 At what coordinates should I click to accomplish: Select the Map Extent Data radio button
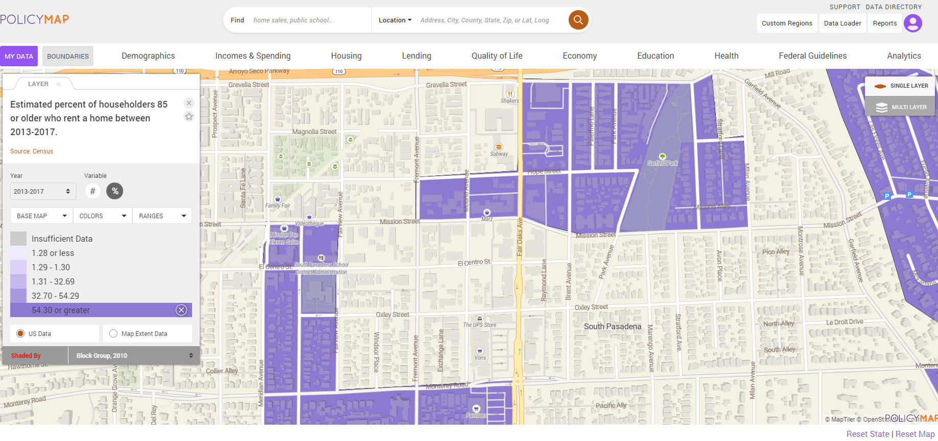pos(113,333)
